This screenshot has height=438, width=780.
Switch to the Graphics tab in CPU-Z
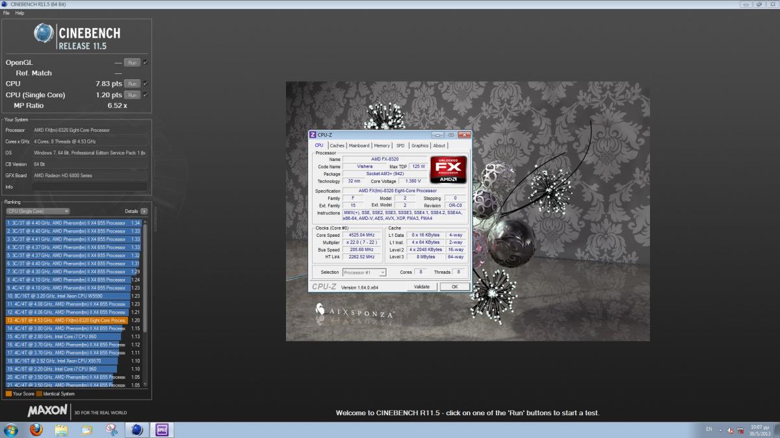tap(420, 145)
